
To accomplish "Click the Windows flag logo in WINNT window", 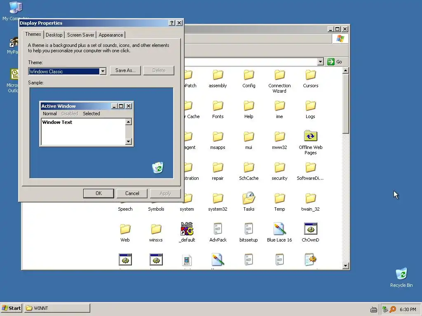I will point(340,38).
